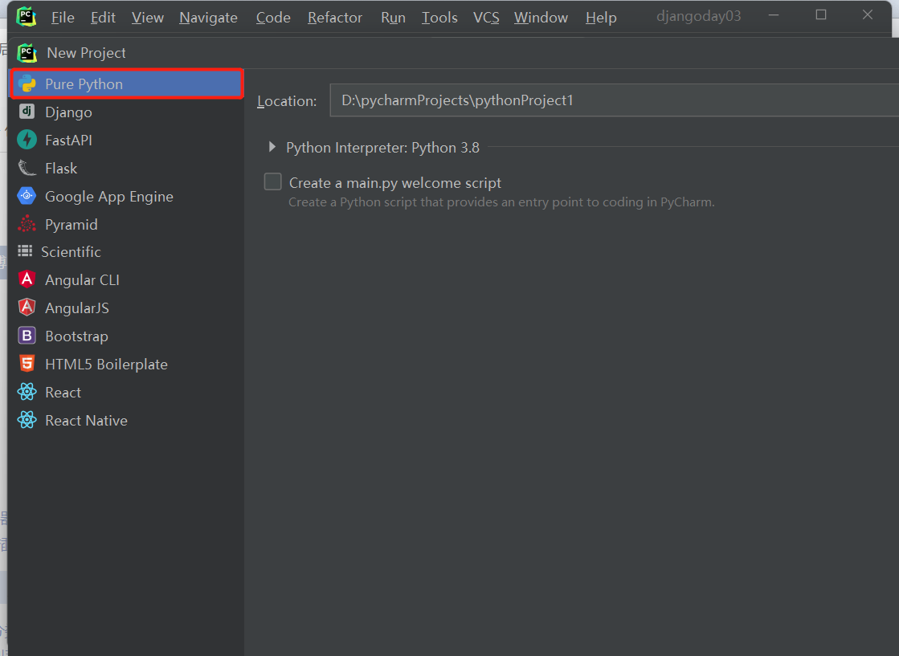Open the Navigate menu
The width and height of the screenshot is (899, 656).
(208, 18)
